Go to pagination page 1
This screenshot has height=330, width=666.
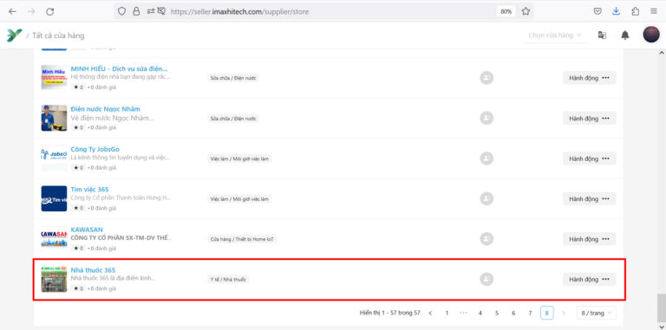click(x=447, y=313)
